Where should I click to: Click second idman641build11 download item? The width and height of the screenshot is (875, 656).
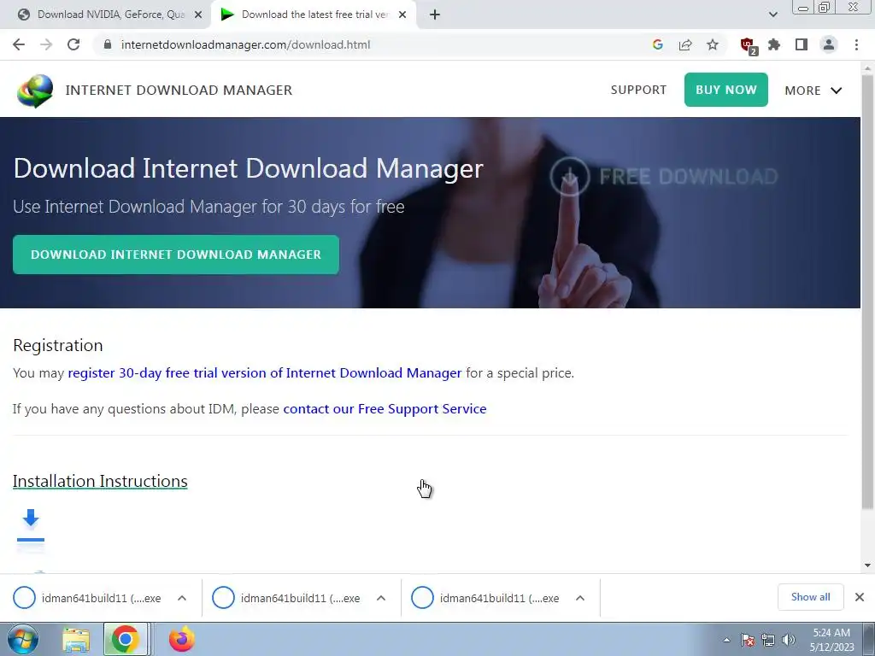tap(291, 598)
